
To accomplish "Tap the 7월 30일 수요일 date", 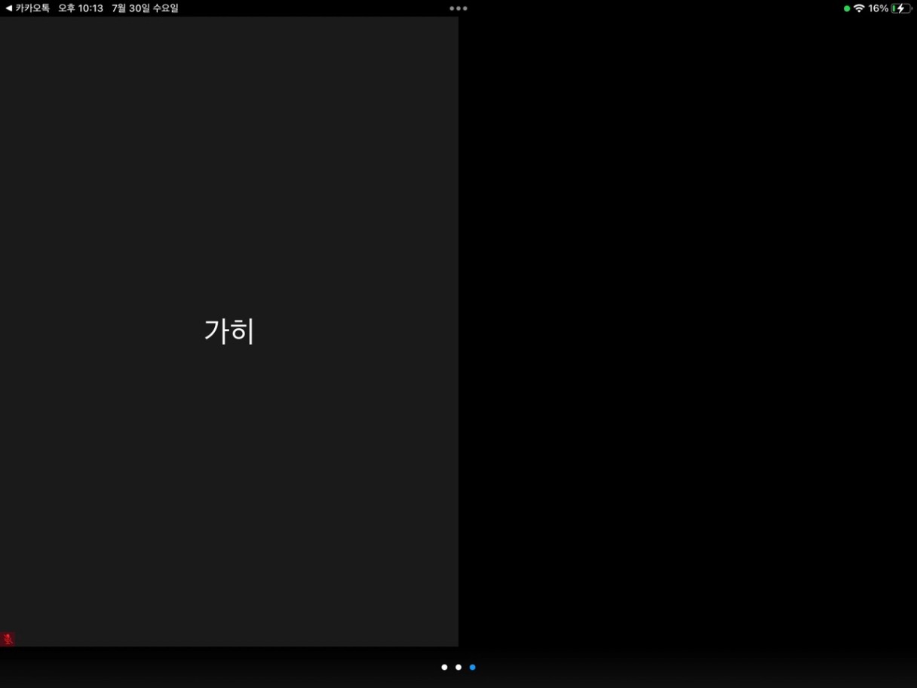I will click(145, 8).
